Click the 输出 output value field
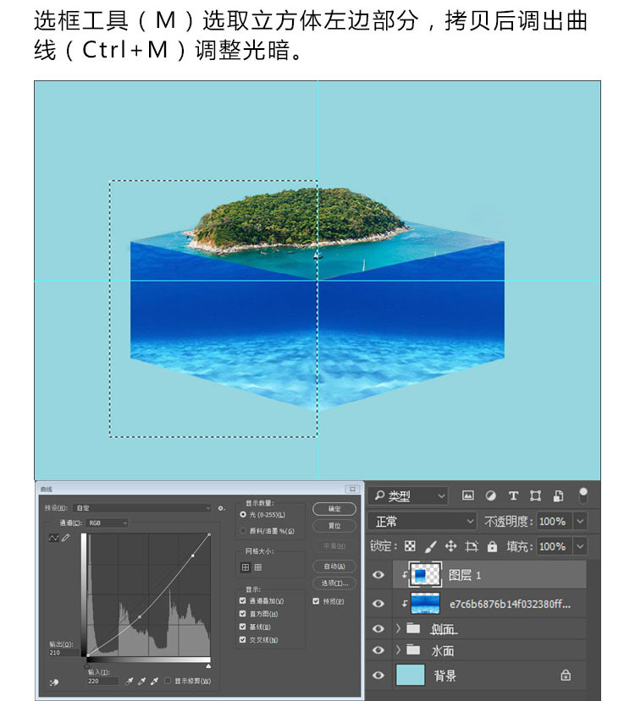This screenshot has height=701, width=635. pyautogui.click(x=64, y=653)
